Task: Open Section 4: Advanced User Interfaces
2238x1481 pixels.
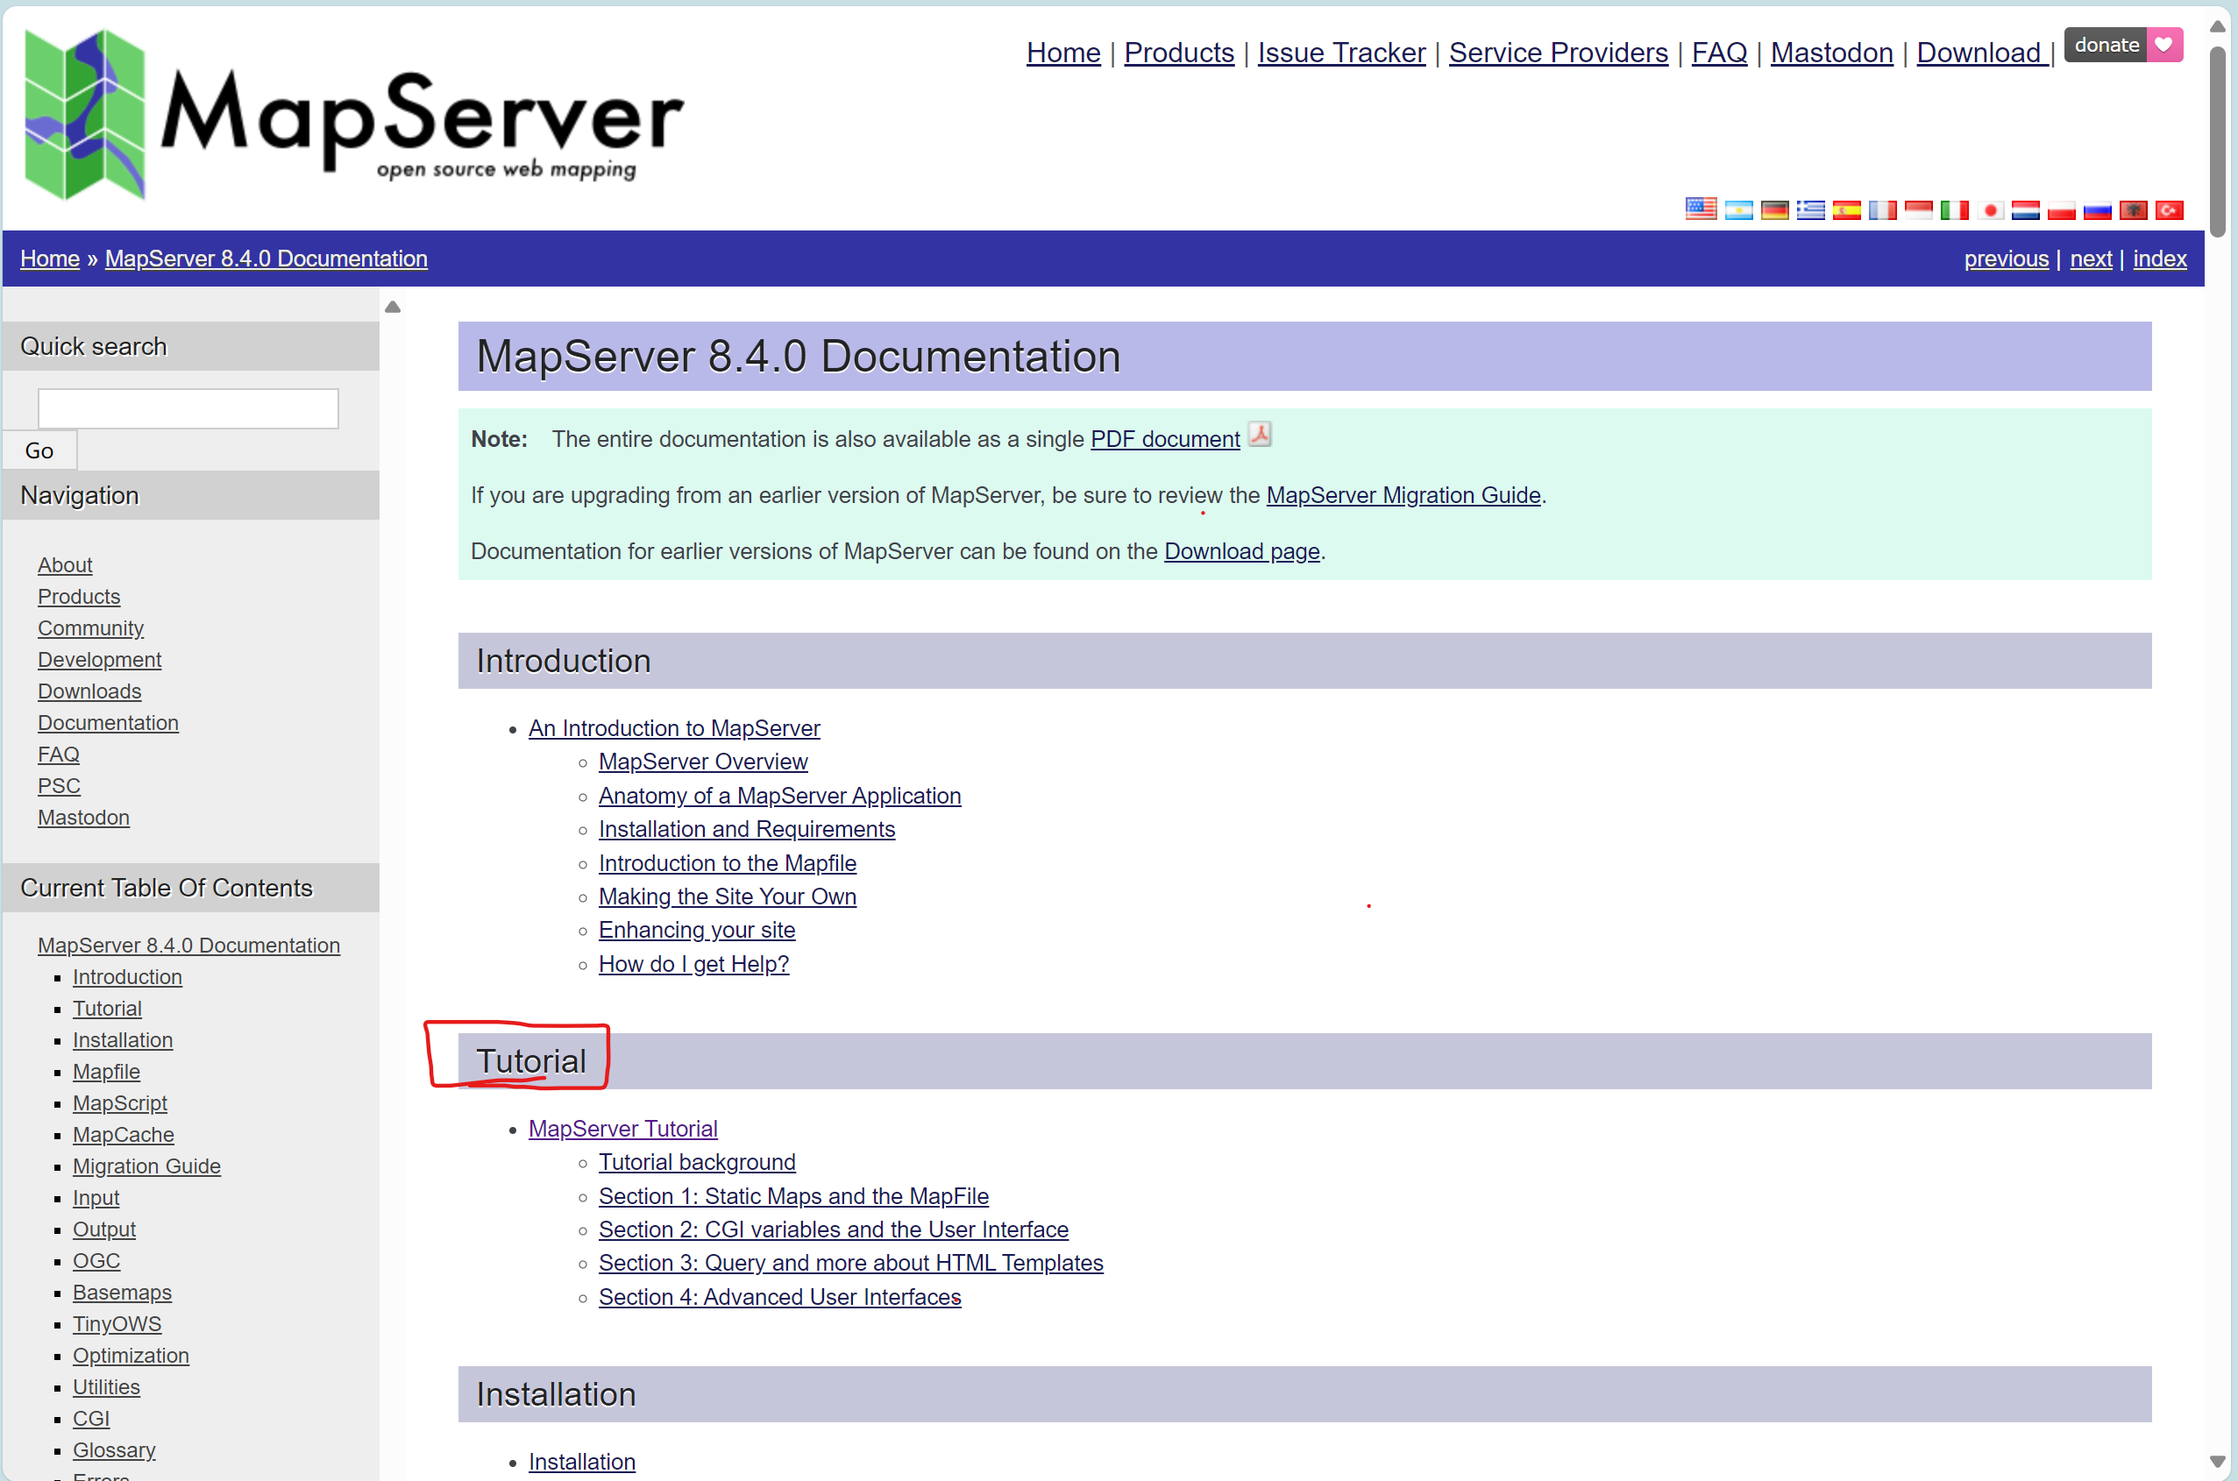Action: (x=779, y=1297)
